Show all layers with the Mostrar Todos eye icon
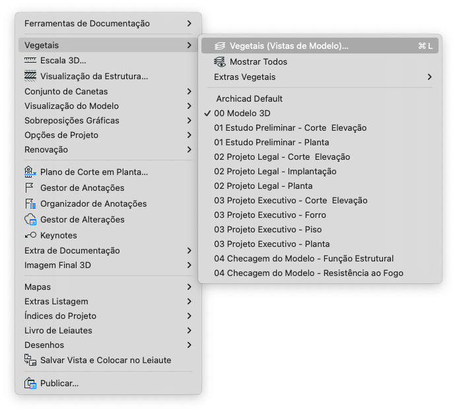The image size is (457, 412). point(220,62)
